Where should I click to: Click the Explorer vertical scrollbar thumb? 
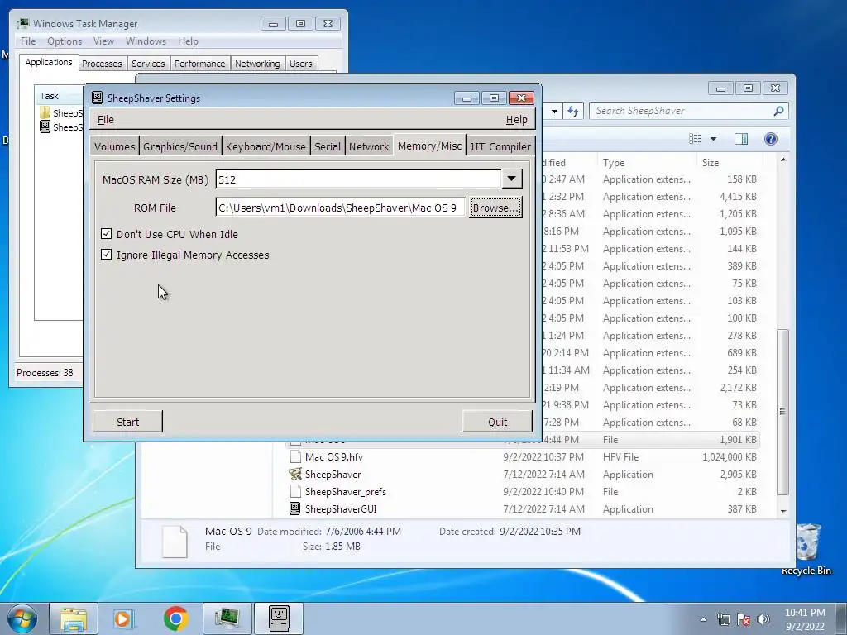[x=782, y=412]
